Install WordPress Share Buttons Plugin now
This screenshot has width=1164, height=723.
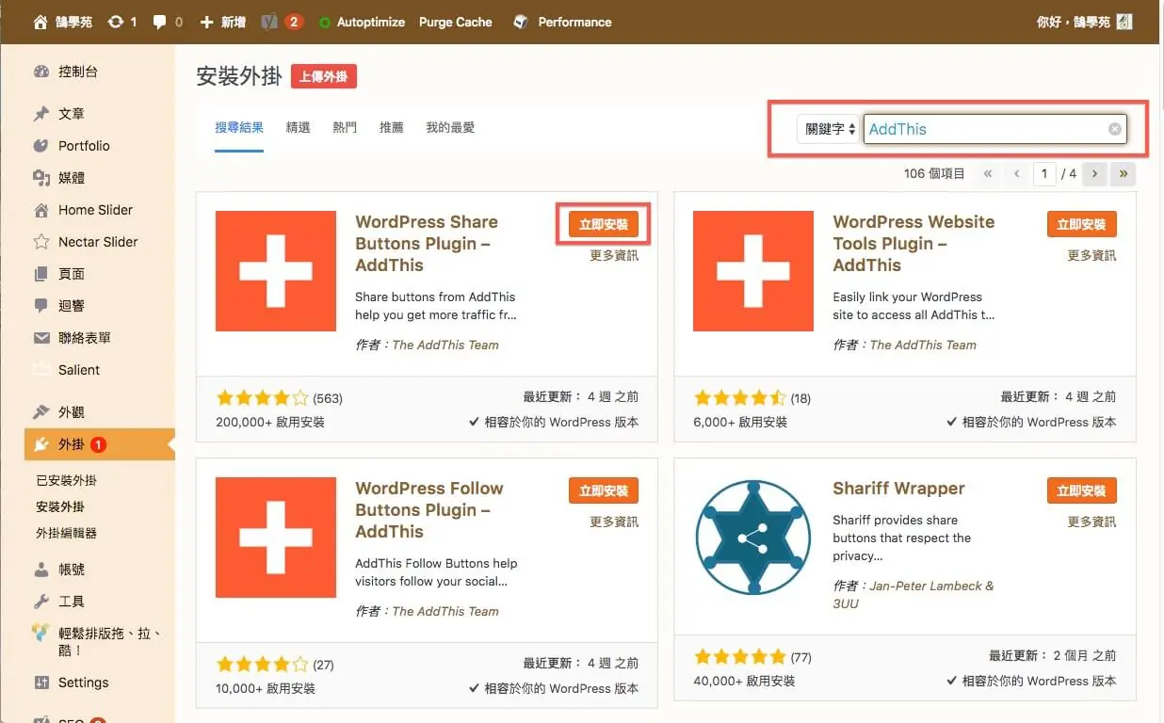(x=604, y=224)
